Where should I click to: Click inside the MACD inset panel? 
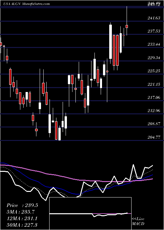(90, 214)
